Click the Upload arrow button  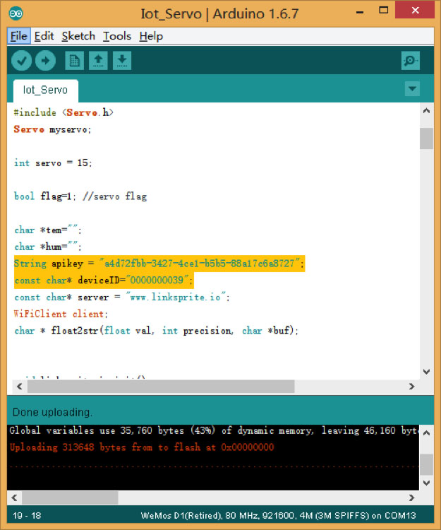[46, 61]
